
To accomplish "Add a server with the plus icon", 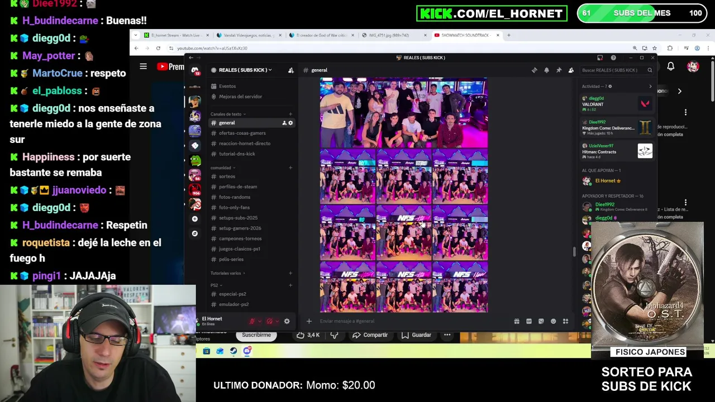I will click(x=194, y=219).
